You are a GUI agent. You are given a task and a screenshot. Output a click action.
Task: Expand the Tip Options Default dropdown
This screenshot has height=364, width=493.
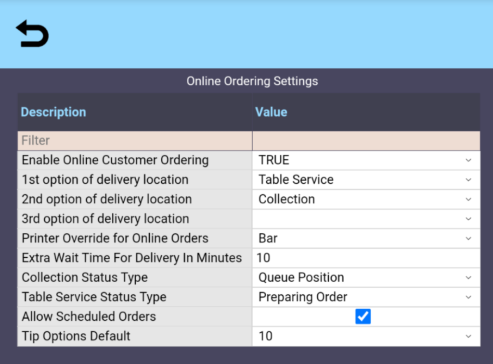coord(366,336)
